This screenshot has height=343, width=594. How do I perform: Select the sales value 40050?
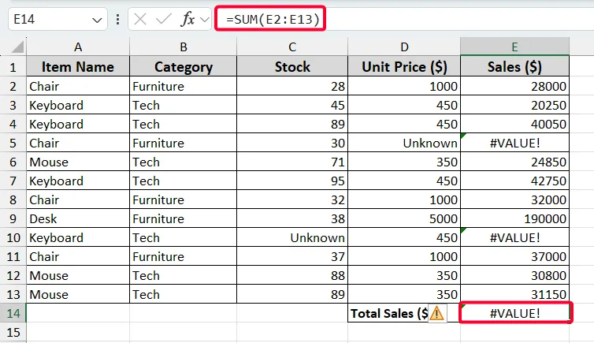[x=514, y=124]
